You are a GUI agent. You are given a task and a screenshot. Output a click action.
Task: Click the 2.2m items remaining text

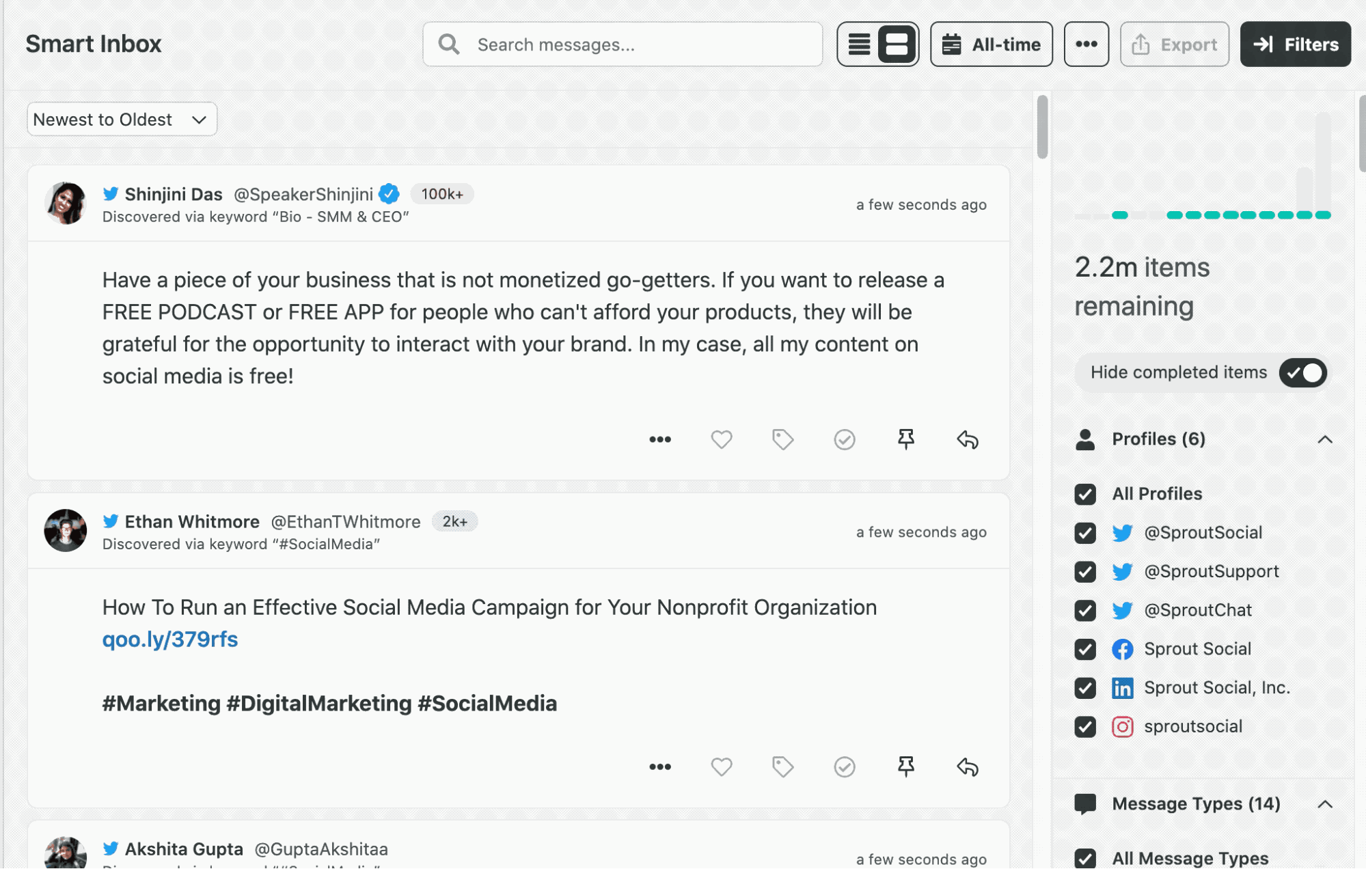(x=1142, y=287)
